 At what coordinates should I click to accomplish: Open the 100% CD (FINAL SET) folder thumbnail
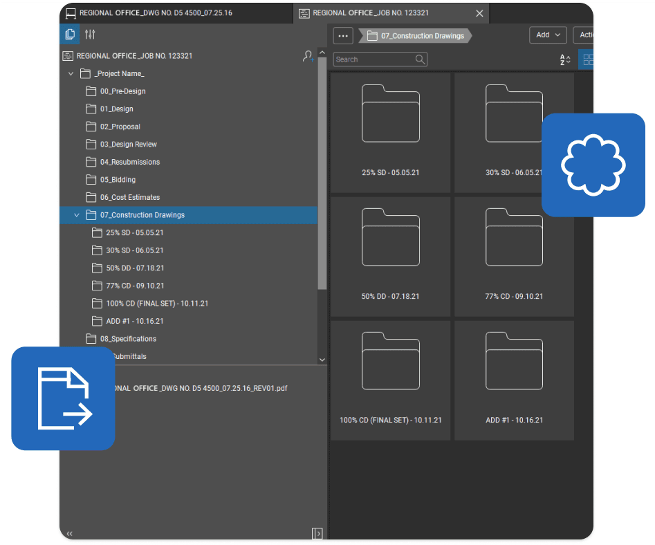[390, 380]
